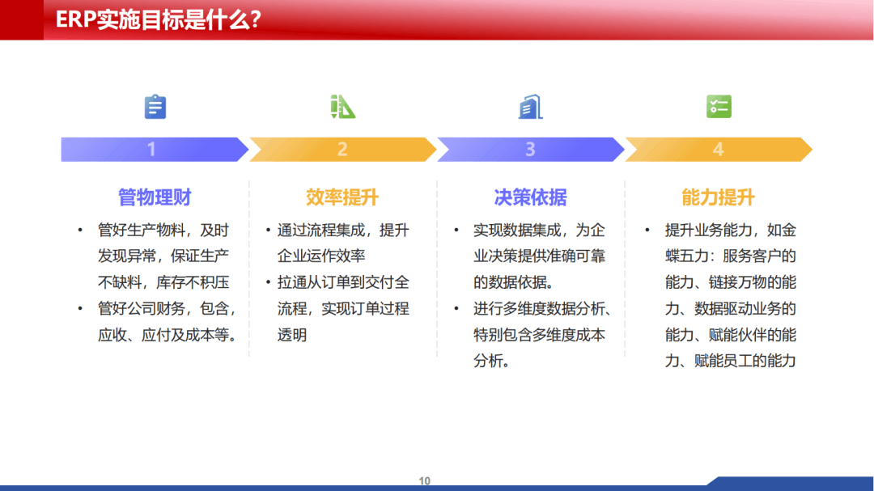This screenshot has height=491, width=874.
Task: Select the green ruler and pencil icon
Action: coord(342,107)
